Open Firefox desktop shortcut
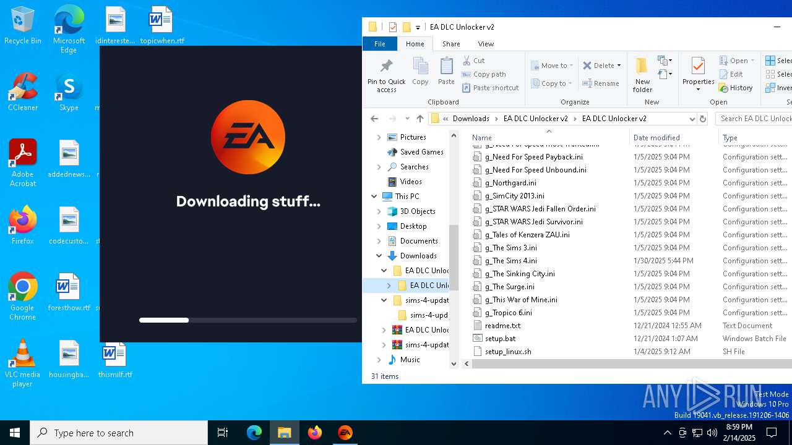Viewport: 792px width, 445px height. tap(23, 225)
